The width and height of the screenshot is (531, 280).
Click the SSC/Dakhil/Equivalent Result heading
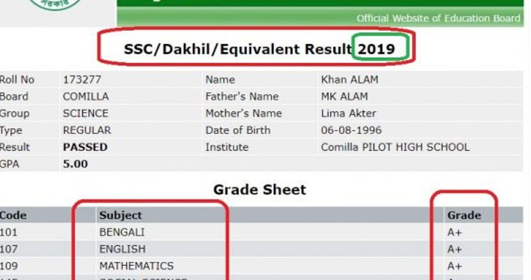[x=238, y=49]
